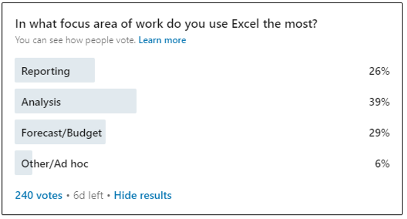Click the end of the Analysis progress bar
This screenshot has height=219, width=407.
(135, 101)
